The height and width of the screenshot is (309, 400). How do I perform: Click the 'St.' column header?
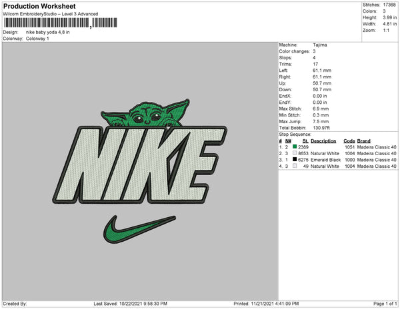pos(305,141)
